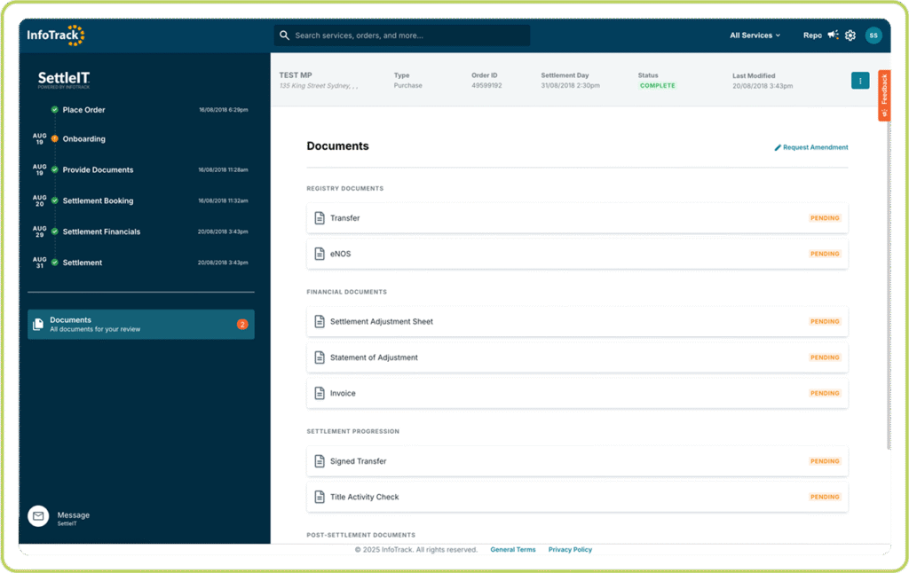The height and width of the screenshot is (573, 909).
Task: Click the search magnifier icon
Action: 284,35
